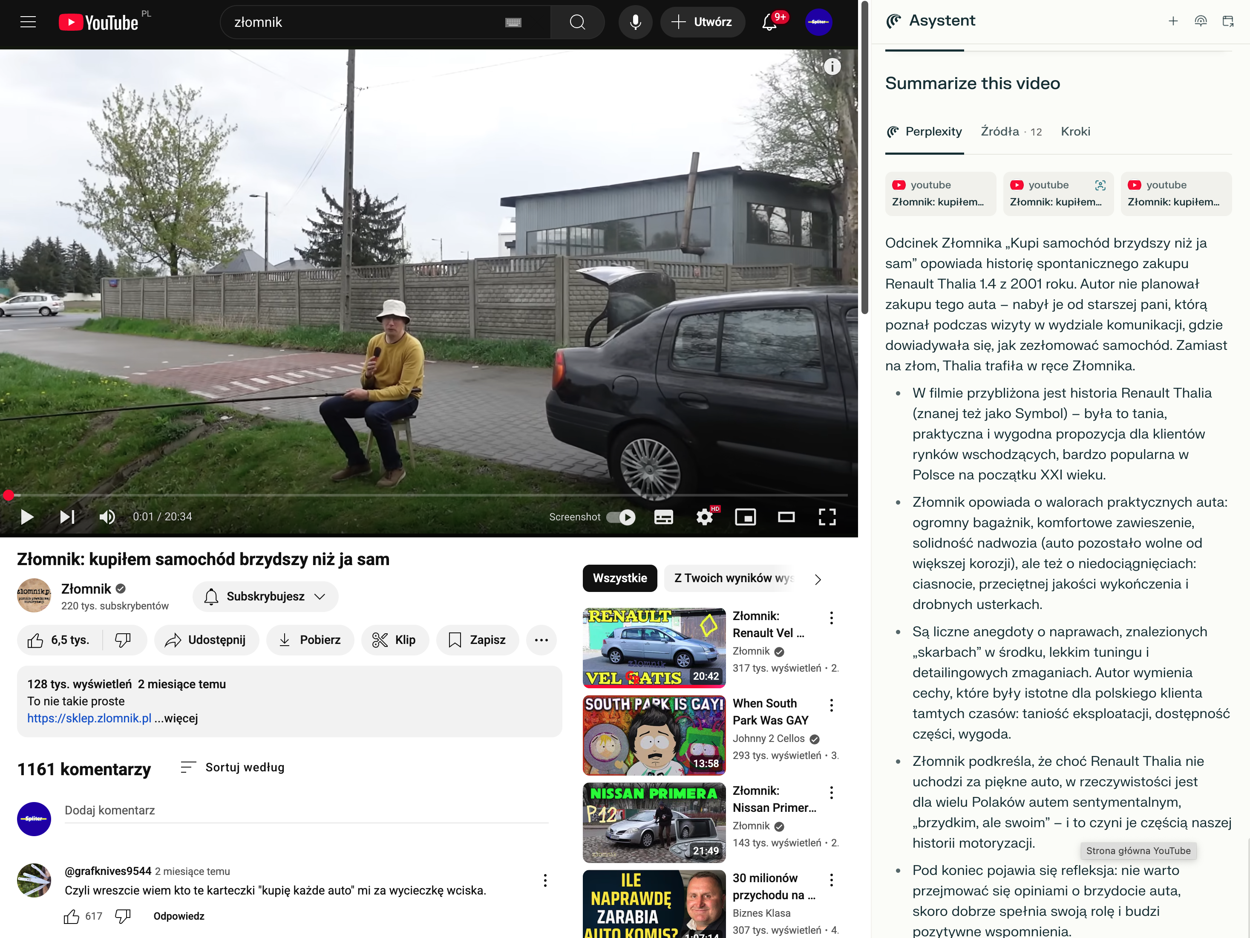Screen dimensions: 1250x938
Task: Click the video progress bar
Action: click(x=424, y=495)
